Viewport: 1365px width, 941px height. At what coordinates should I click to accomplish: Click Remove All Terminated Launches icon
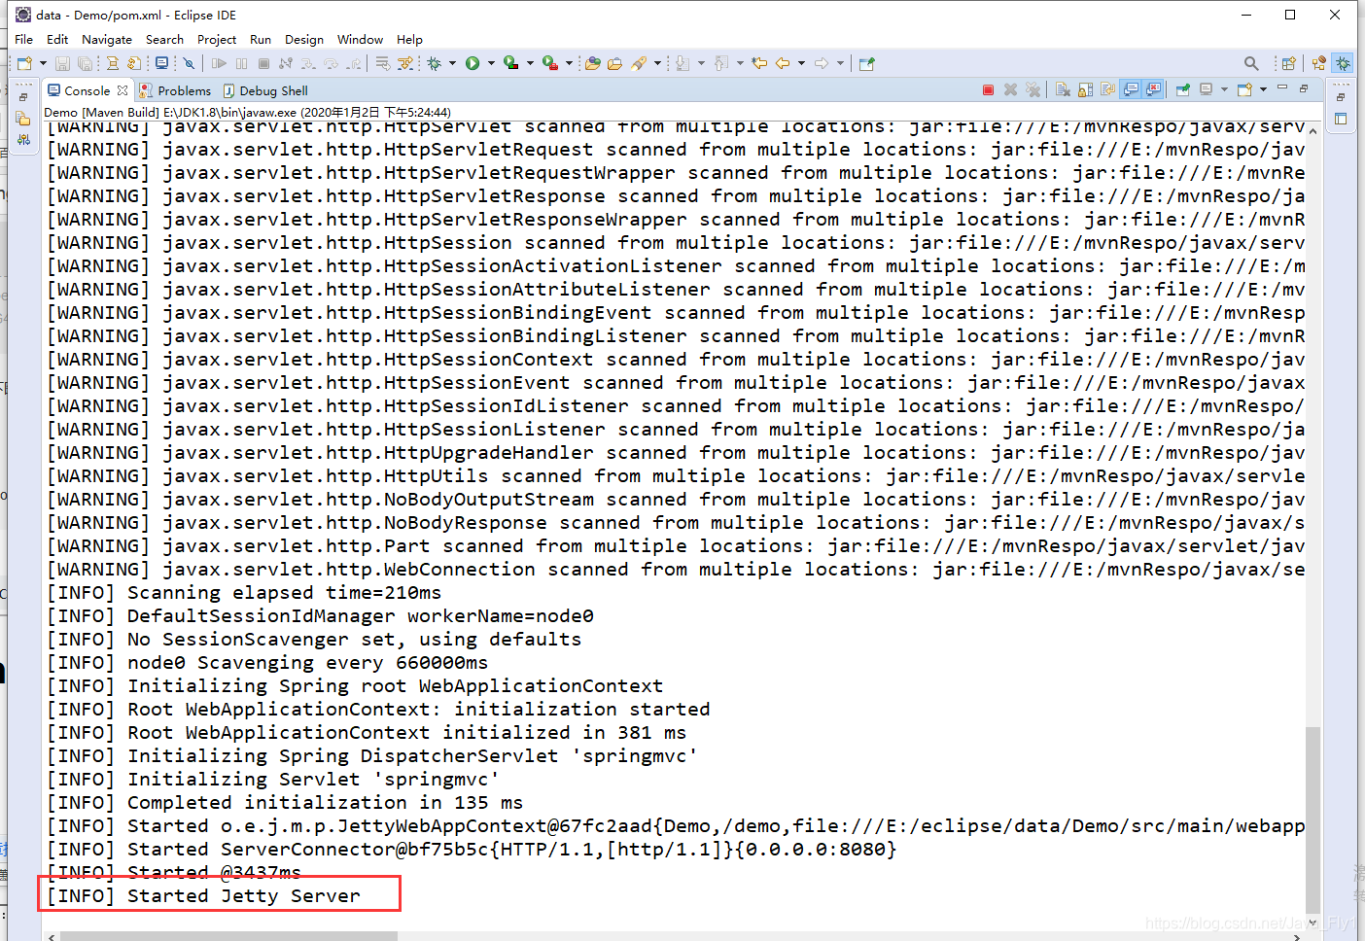[1032, 89]
